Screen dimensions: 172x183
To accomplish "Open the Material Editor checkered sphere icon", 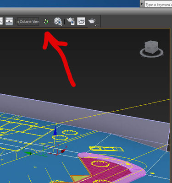I will point(58,21).
